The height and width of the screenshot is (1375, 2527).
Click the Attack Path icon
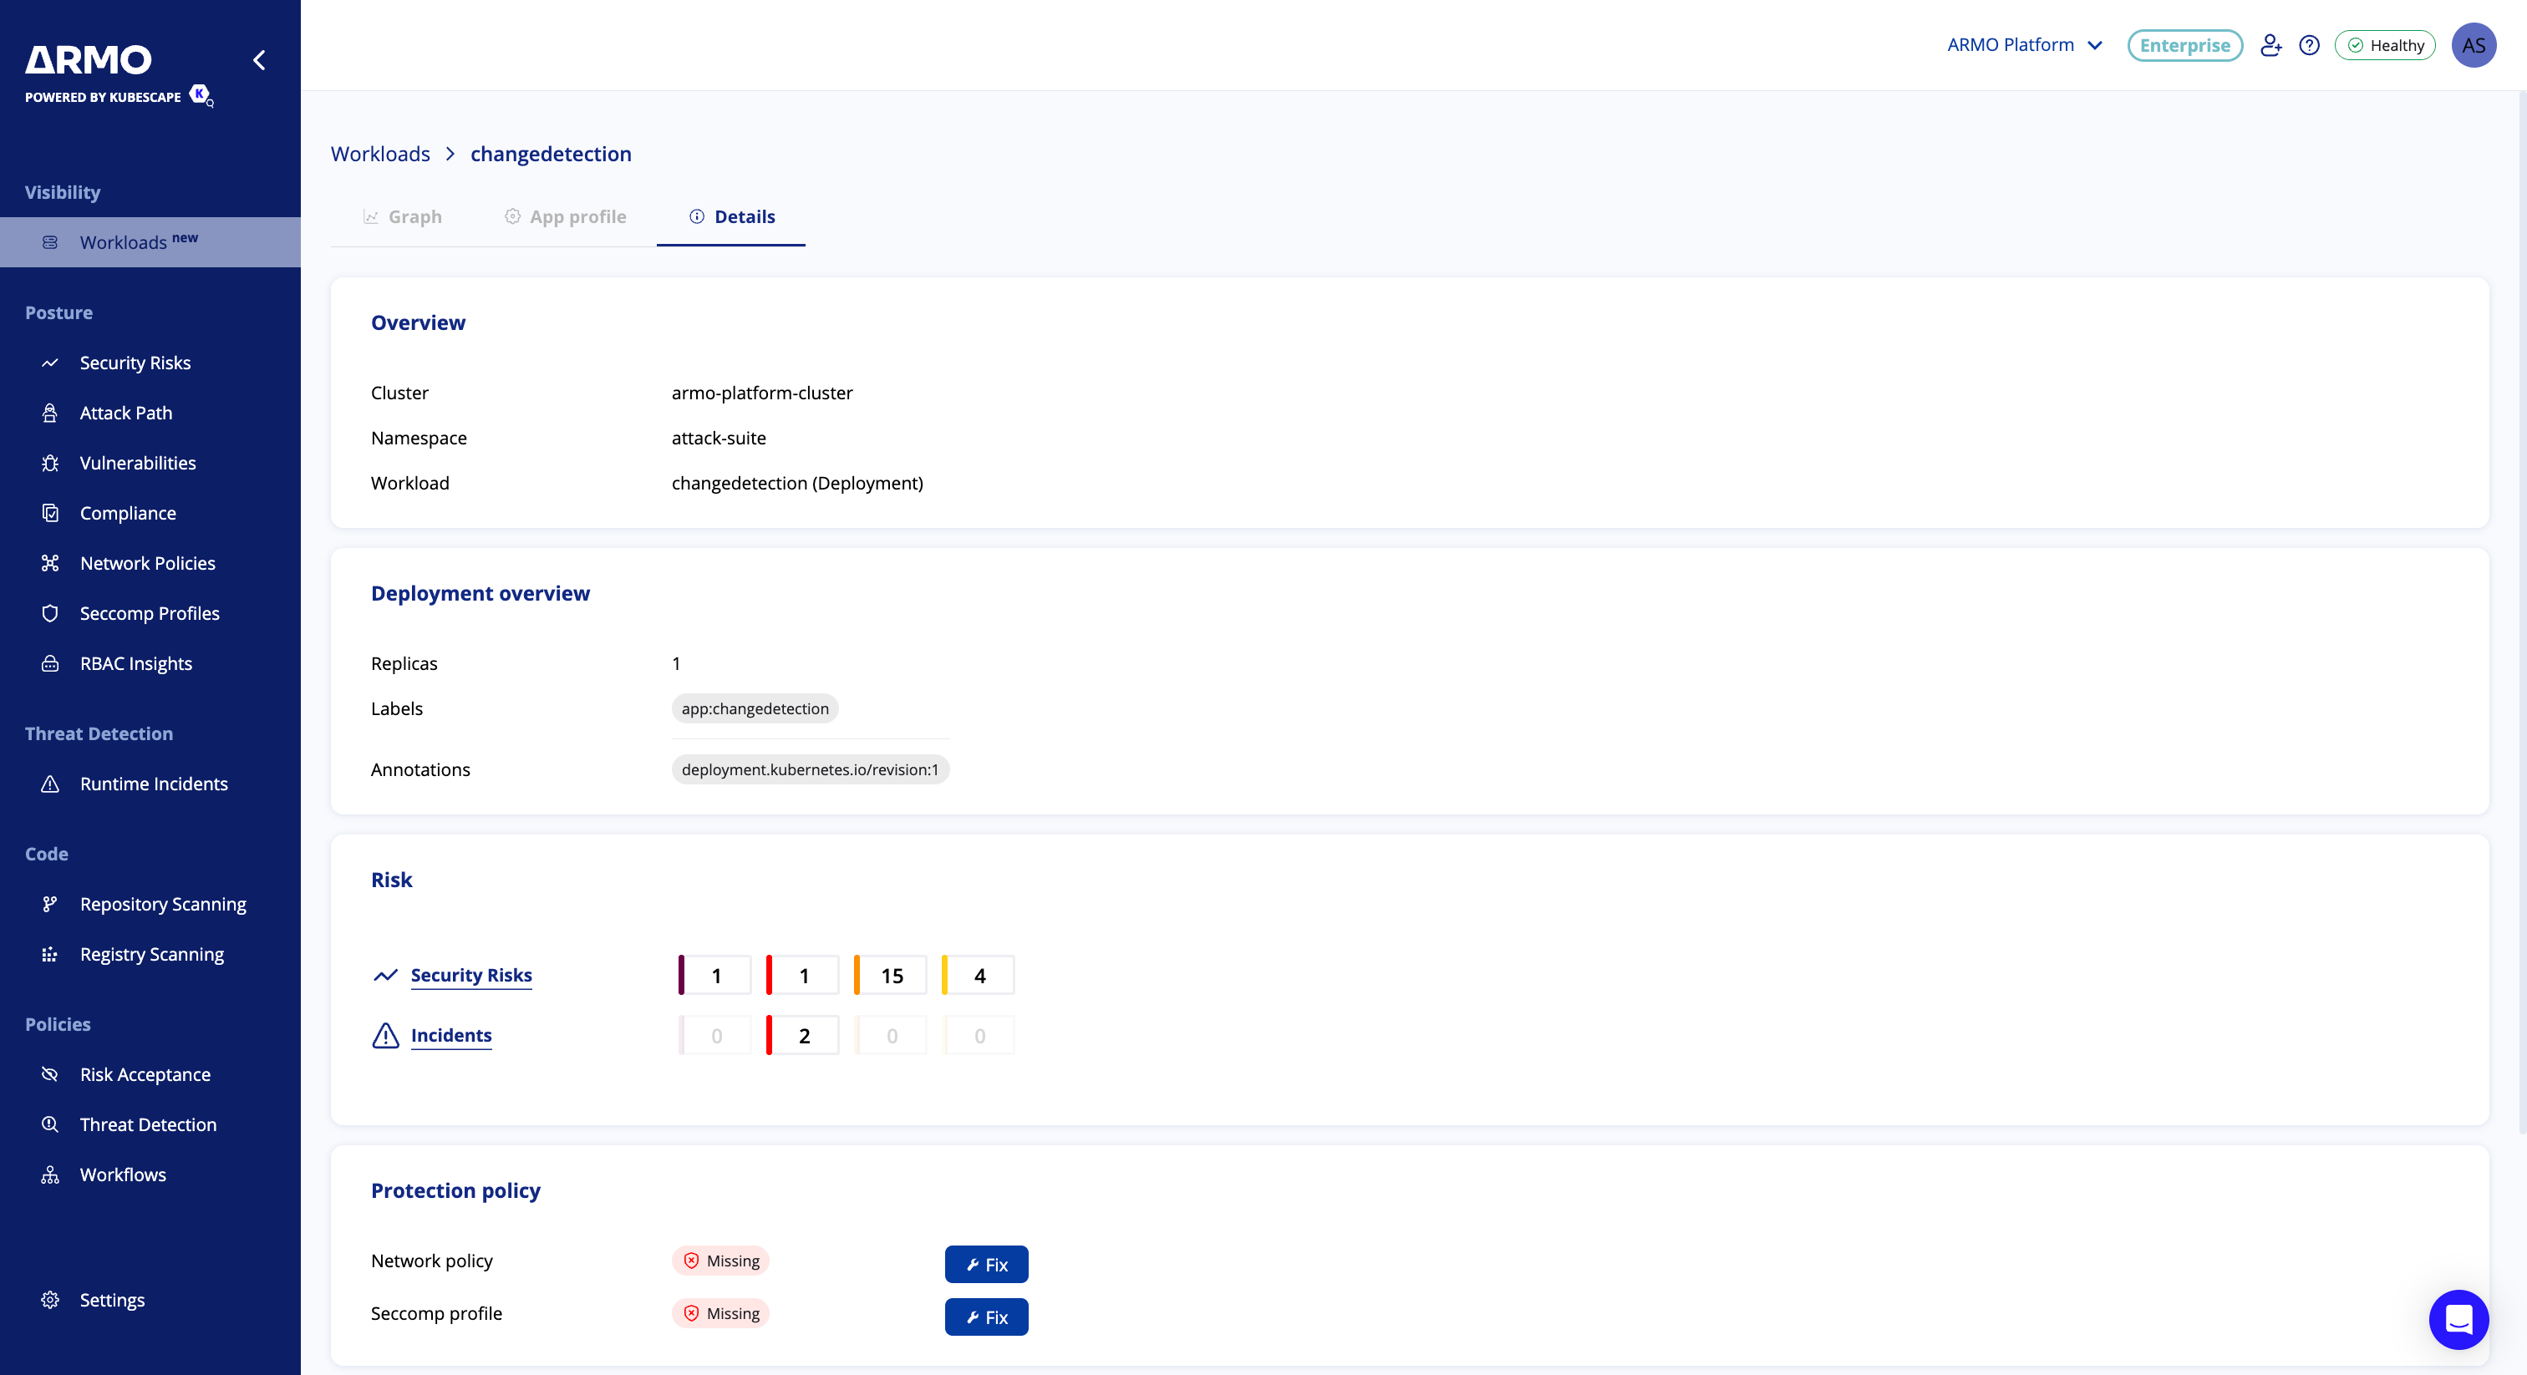50,413
